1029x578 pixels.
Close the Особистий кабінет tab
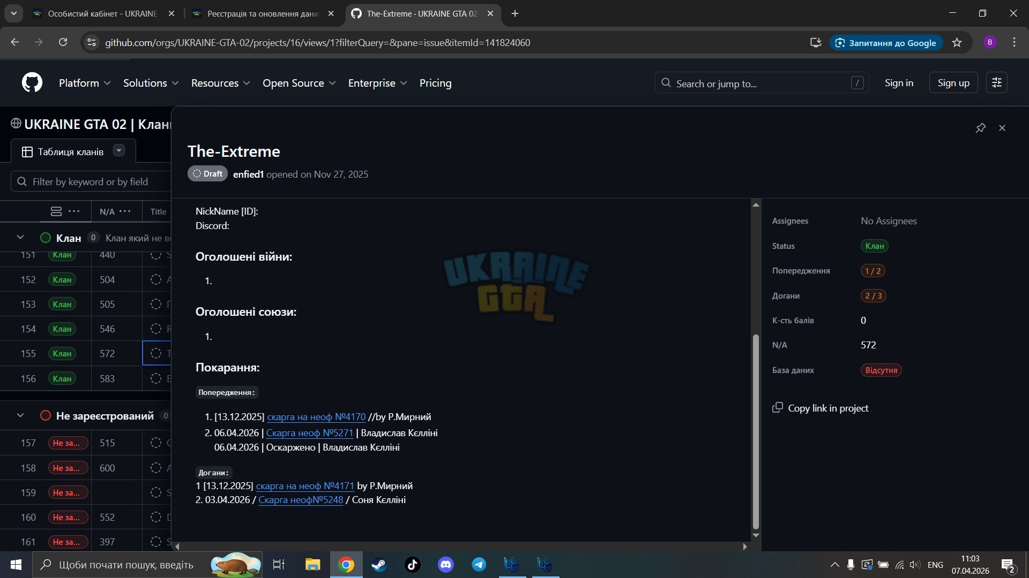pos(171,13)
